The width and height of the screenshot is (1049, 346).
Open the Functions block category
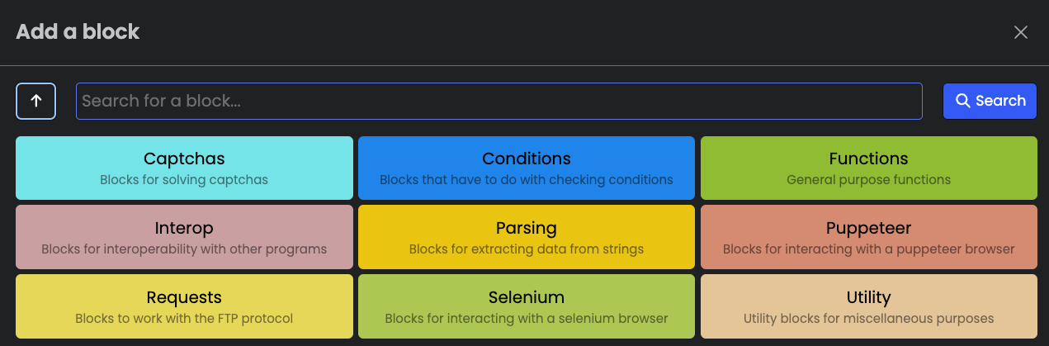pos(868,168)
